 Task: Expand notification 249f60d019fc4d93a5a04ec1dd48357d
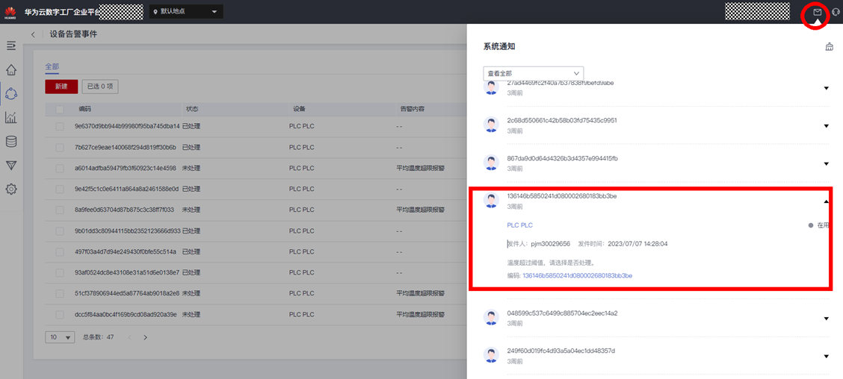(x=827, y=356)
